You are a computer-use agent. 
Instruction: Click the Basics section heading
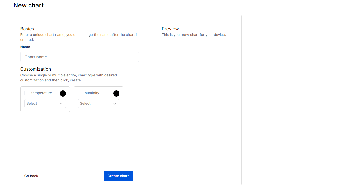tap(27, 29)
